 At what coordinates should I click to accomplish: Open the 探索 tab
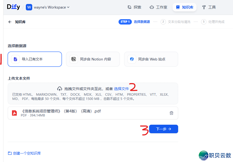(134, 7)
